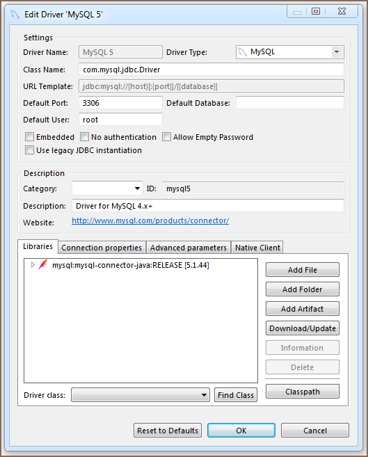The width and height of the screenshot is (368, 457).
Task: Open the Driver Type dropdown
Action: tap(337, 52)
